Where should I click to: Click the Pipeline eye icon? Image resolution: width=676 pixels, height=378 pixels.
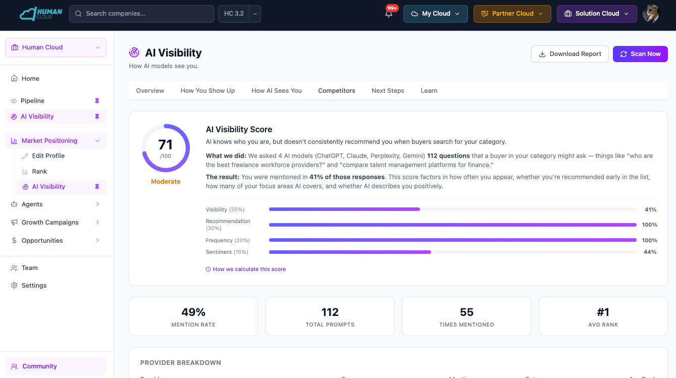(x=14, y=101)
